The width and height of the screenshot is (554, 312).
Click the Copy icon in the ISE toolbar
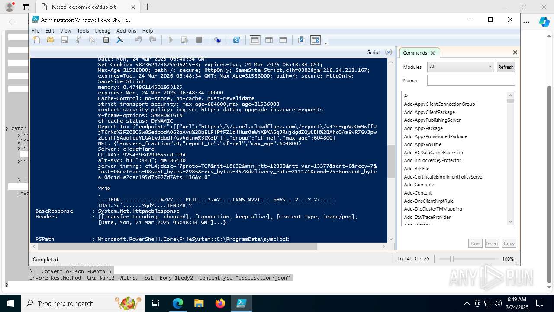pyautogui.click(x=92, y=40)
